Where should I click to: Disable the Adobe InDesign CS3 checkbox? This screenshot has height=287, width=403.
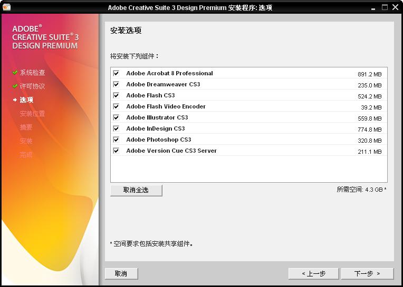(x=116, y=129)
